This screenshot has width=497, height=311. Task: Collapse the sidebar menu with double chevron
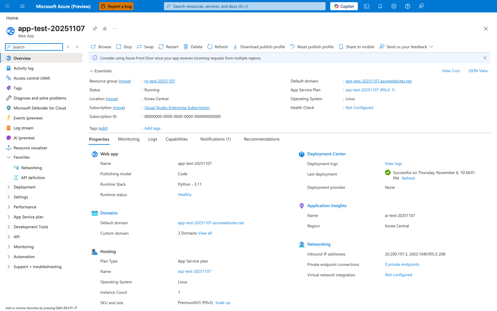click(x=77, y=47)
